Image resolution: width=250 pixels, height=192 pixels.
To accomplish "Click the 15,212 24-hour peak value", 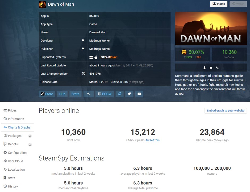I will click(x=143, y=132).
